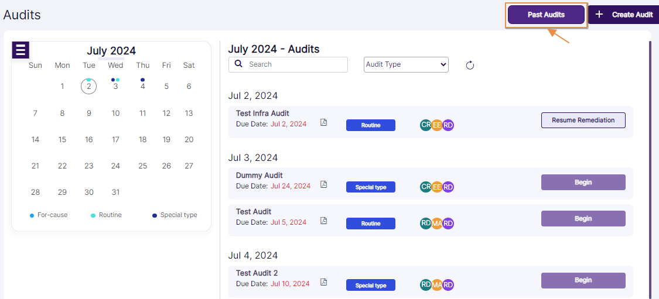659x299 pixels.
Task: Begin Test Audit 2
Action: click(x=583, y=280)
